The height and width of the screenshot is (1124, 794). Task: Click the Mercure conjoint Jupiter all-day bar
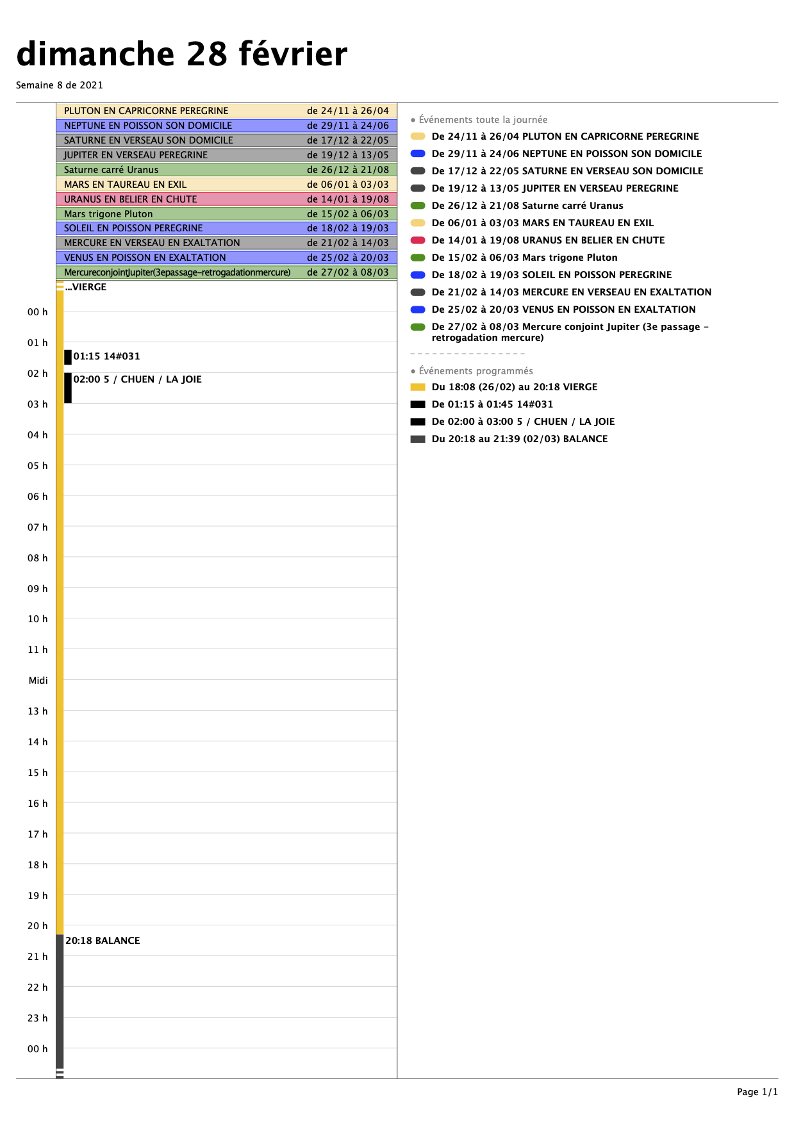[226, 272]
